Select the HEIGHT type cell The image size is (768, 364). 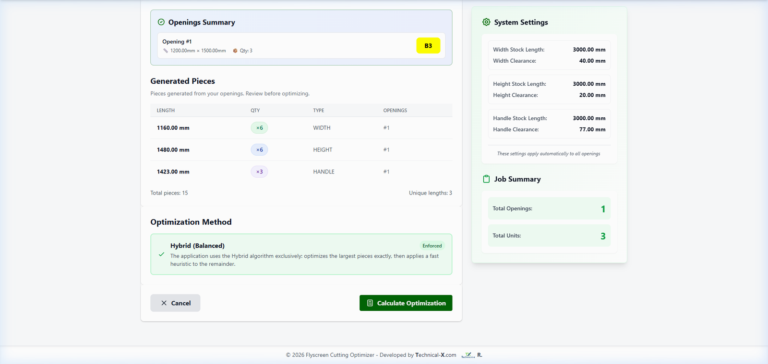click(x=323, y=150)
